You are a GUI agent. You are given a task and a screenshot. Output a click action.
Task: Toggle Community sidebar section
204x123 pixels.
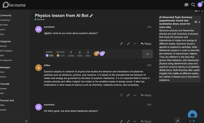(6, 15)
